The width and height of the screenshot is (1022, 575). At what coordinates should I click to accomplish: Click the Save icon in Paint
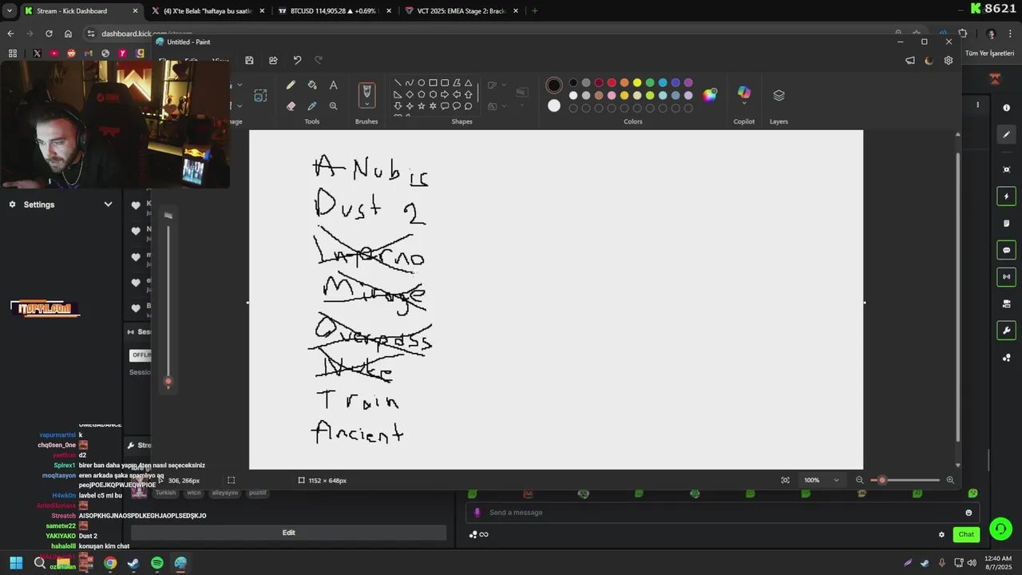coord(249,60)
